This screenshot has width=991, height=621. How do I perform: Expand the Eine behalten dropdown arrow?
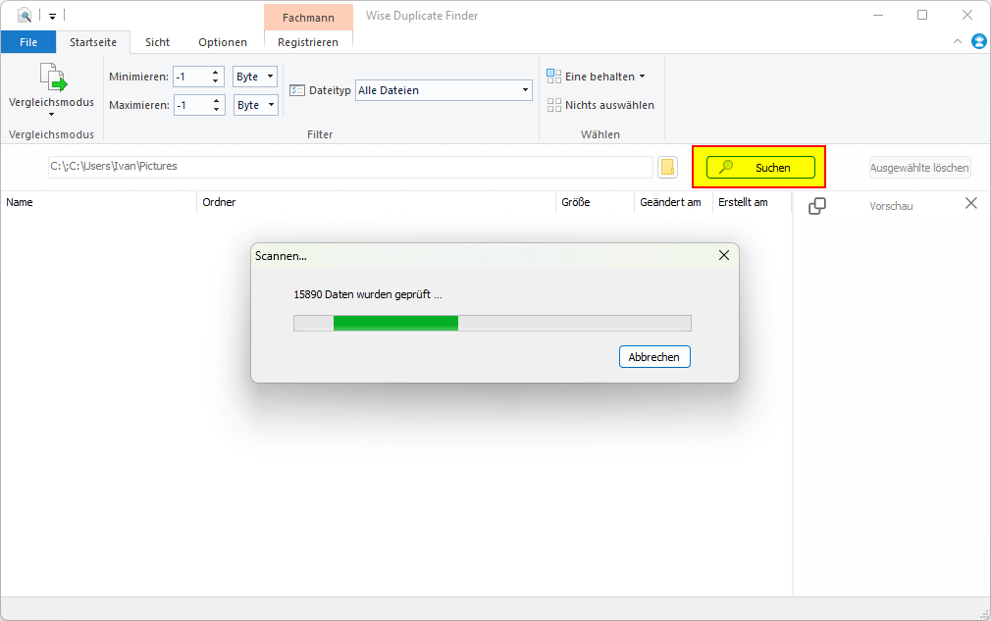(642, 77)
